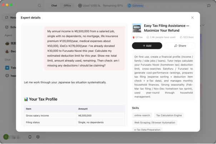Image resolution: width=216 pixels, height=144 pixels.
Task: Open the Telegram chat icon
Action: coord(7,68)
